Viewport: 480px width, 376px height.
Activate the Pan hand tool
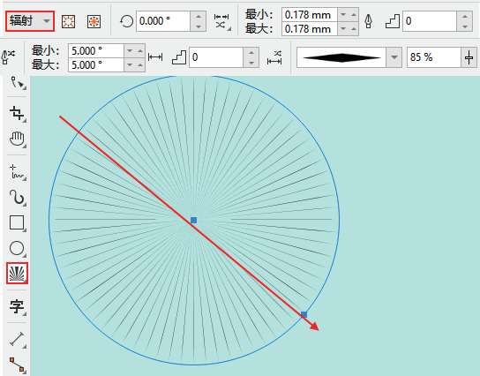17,139
